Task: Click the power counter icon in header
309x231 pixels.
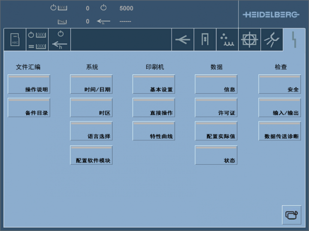Action: tap(59, 8)
